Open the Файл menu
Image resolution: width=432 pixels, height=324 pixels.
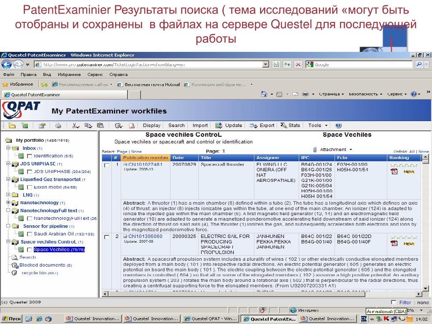tap(8, 74)
